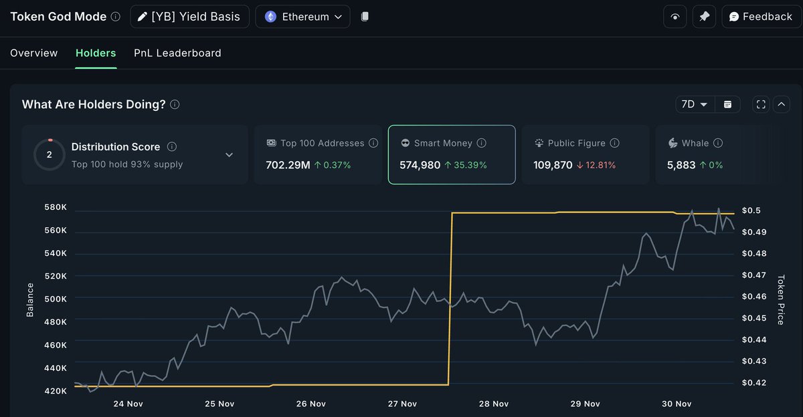This screenshot has width=803, height=417.
Task: Select the Smart Money card
Action: 452,154
